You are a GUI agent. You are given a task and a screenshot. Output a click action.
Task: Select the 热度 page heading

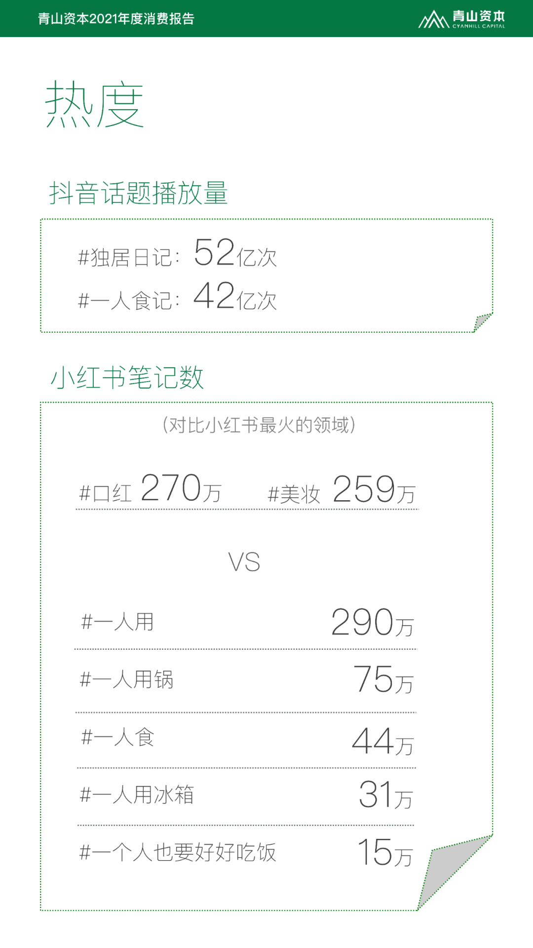point(94,105)
